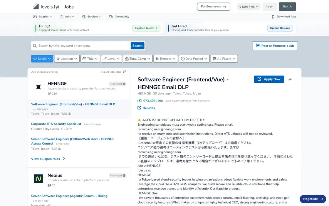This screenshot has width=329, height=206.
Task: Expand the Remote filter dropdown
Action: pos(166,59)
